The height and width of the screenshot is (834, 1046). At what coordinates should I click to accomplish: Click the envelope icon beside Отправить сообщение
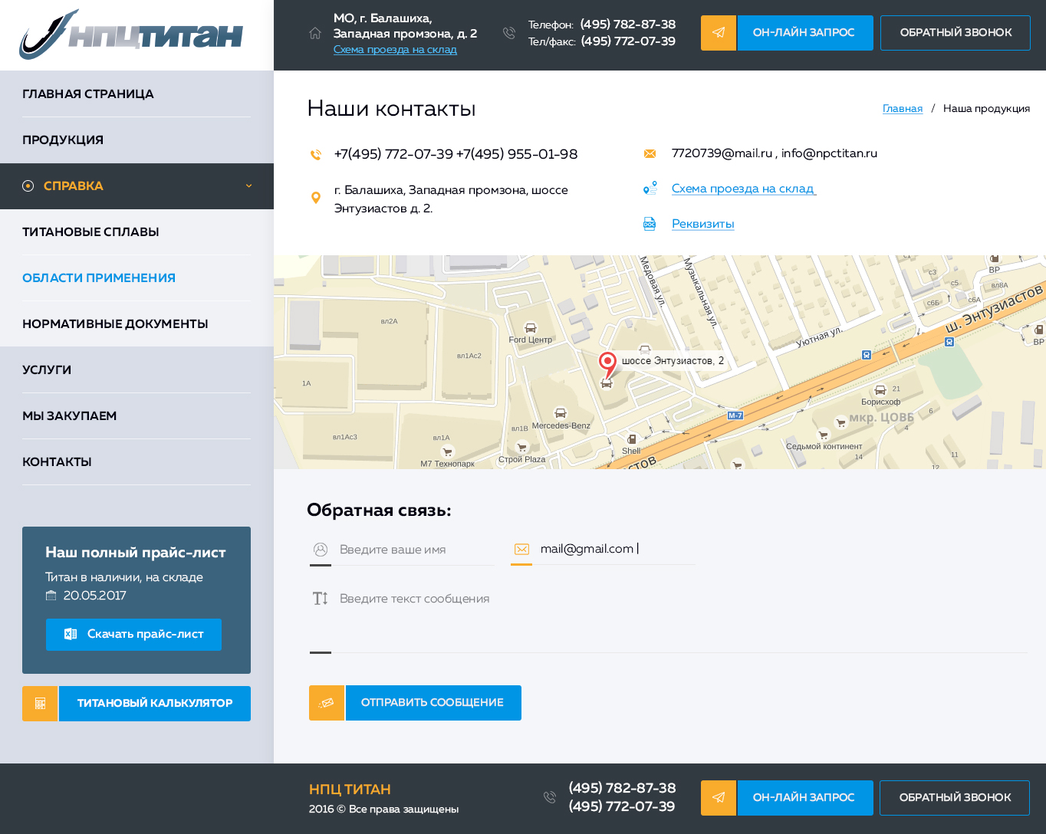coord(327,703)
